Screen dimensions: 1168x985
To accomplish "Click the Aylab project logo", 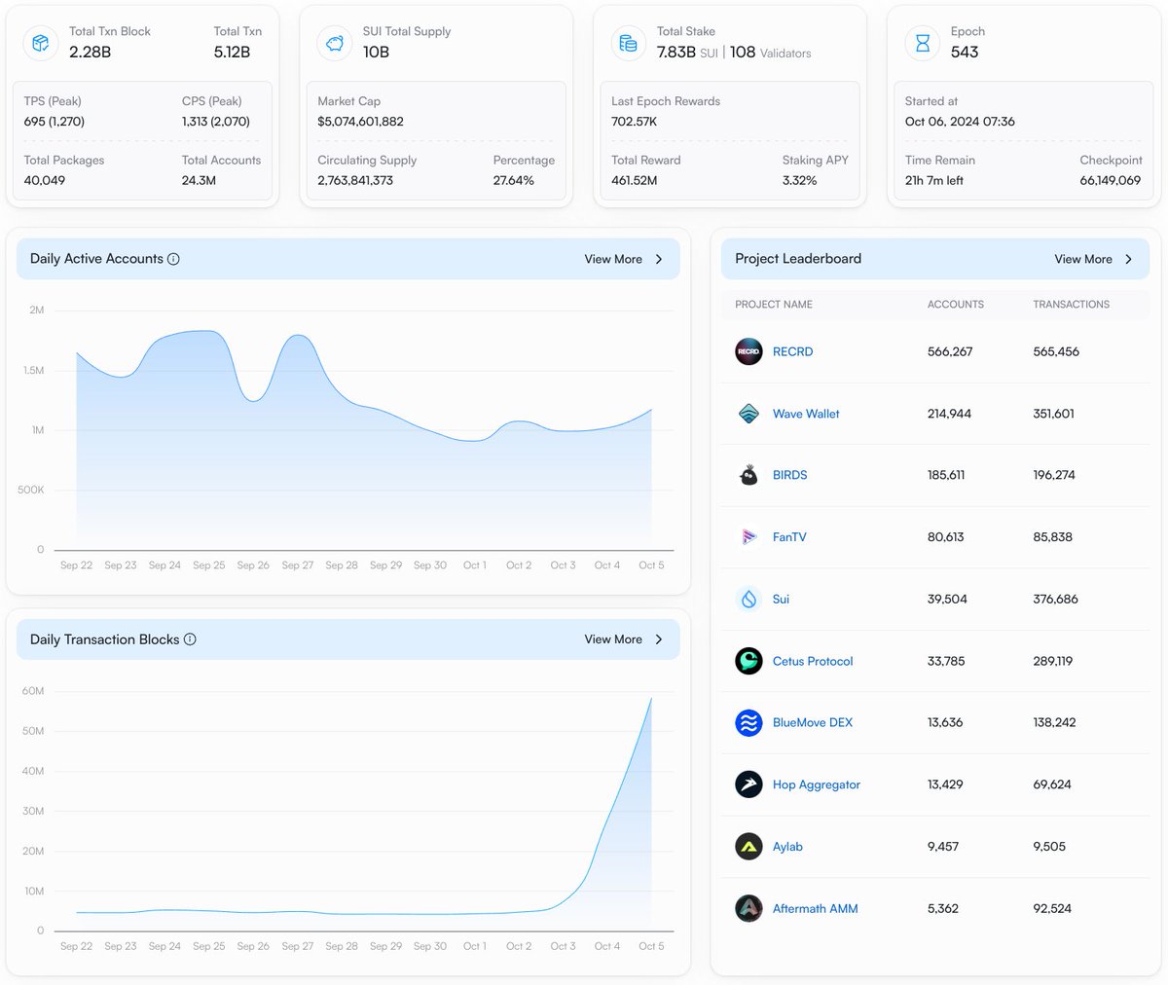I will (748, 847).
